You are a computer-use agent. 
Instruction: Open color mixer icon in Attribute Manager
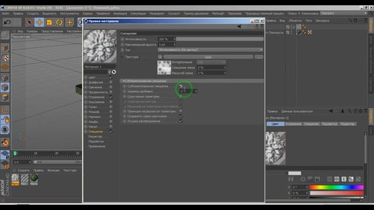point(351,179)
